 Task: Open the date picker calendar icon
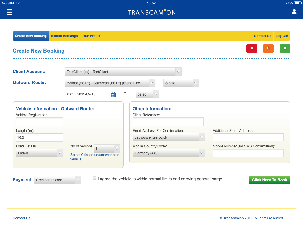tap(113, 94)
